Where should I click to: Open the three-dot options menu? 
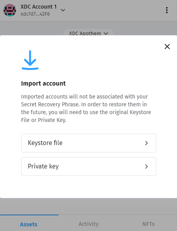pyautogui.click(x=167, y=10)
